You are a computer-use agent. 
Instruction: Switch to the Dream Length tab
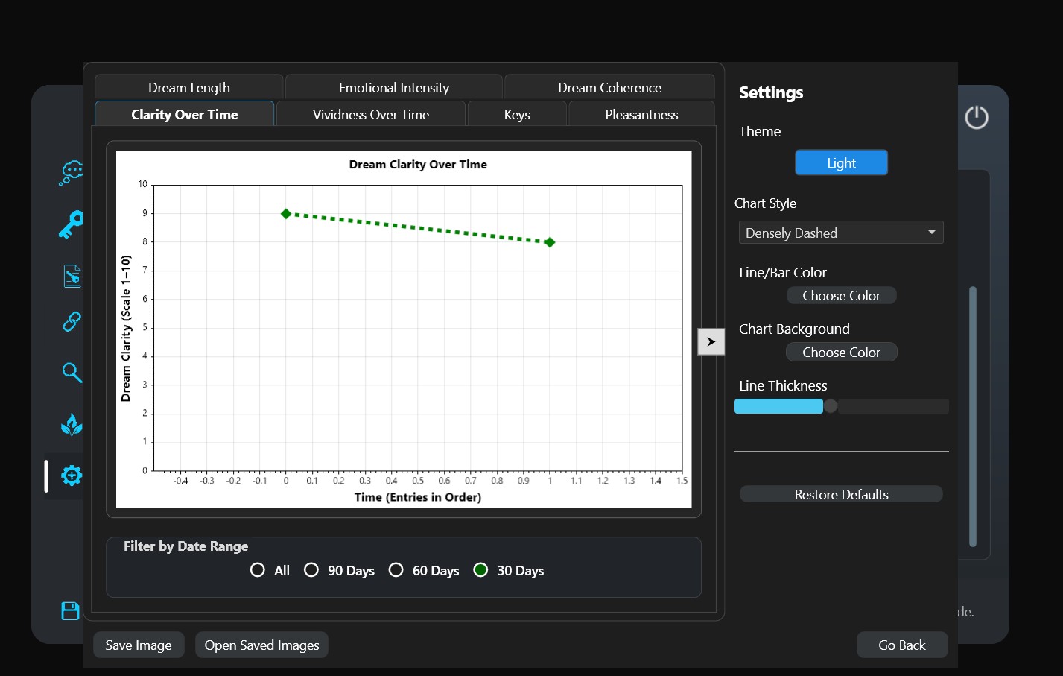189,87
